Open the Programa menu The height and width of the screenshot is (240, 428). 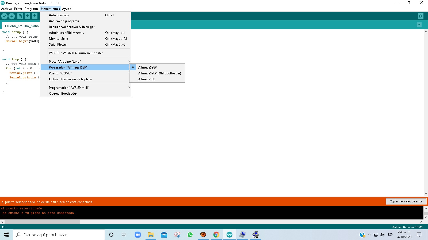click(x=32, y=9)
